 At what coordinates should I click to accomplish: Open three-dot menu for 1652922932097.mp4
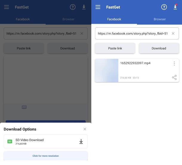pyautogui.click(x=174, y=64)
